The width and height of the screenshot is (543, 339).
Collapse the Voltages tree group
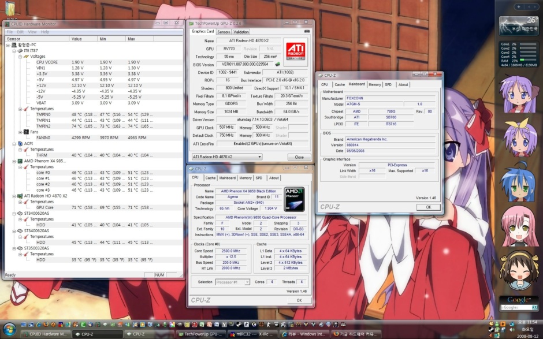(x=20, y=57)
